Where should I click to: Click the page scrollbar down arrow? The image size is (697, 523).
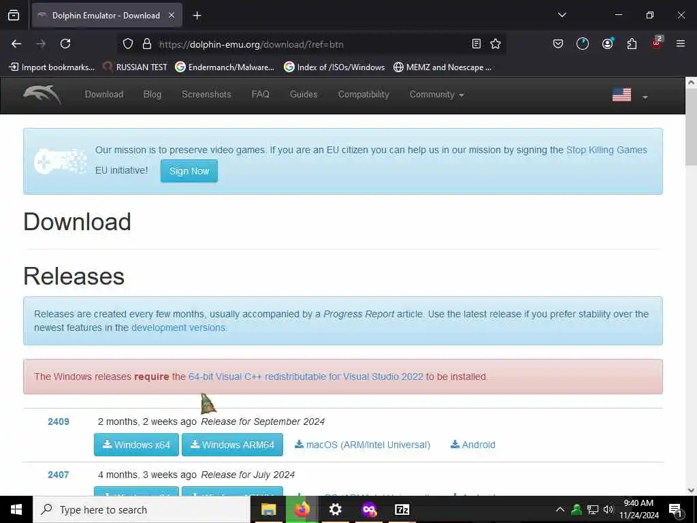tap(691, 490)
